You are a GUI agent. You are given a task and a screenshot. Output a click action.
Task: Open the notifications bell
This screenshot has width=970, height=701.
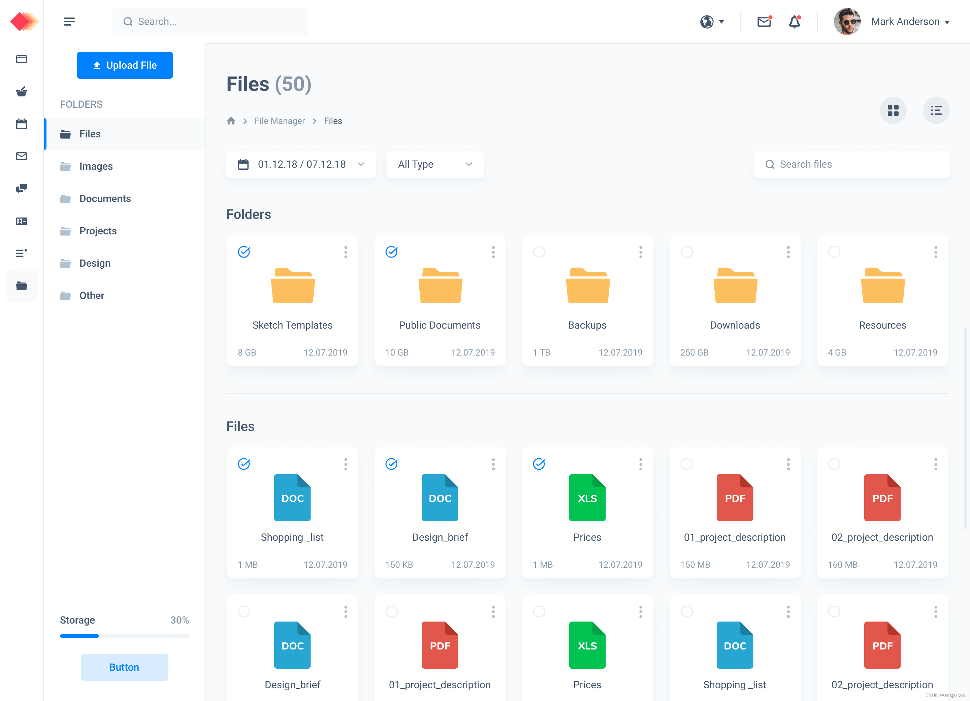pyautogui.click(x=794, y=21)
